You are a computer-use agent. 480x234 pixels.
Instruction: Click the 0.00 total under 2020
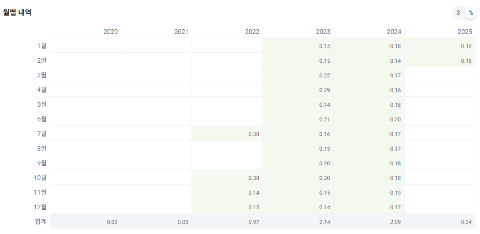click(x=85, y=222)
